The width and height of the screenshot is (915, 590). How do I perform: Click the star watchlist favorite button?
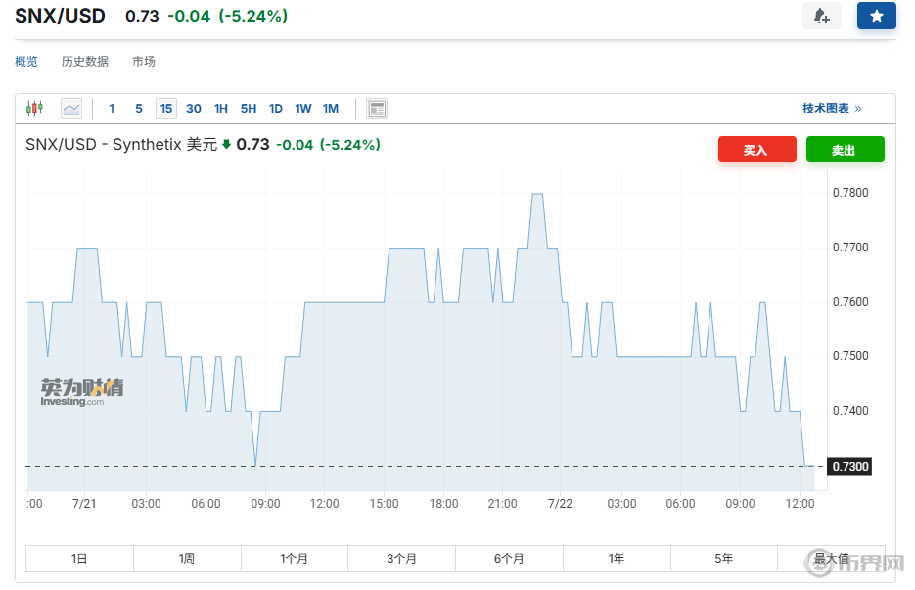point(876,17)
